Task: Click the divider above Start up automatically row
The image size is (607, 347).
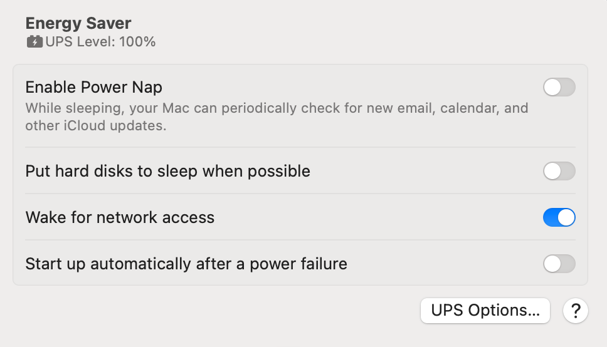Action: 300,240
